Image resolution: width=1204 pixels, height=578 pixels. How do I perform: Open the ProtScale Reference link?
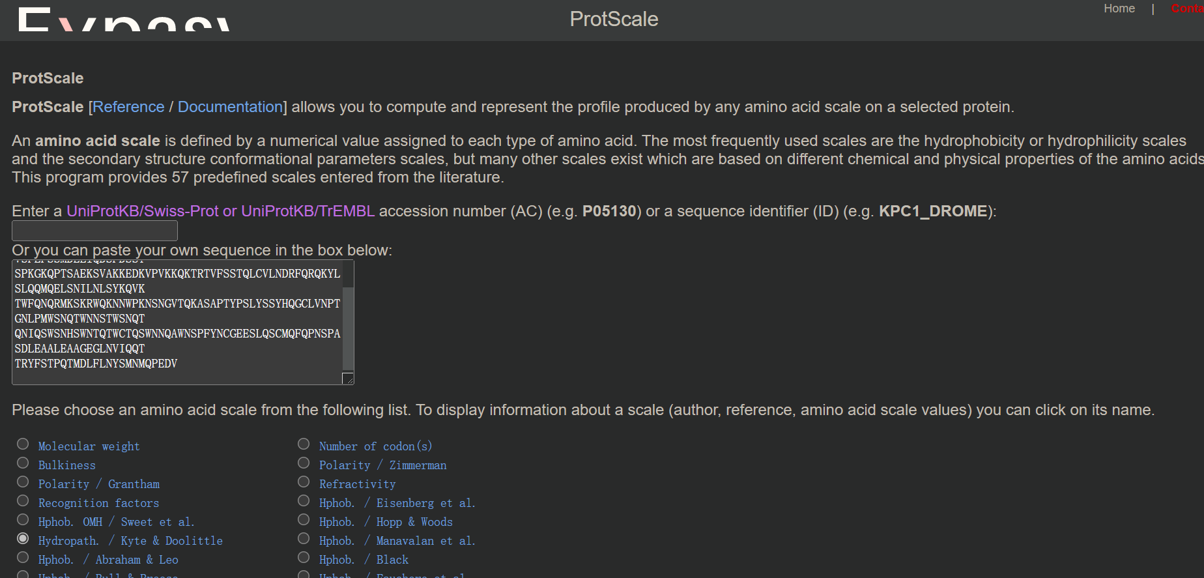(x=128, y=107)
